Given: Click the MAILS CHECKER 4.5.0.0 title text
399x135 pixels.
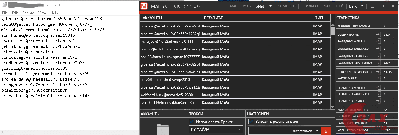Looking at the screenshot, I should tap(176, 6).
